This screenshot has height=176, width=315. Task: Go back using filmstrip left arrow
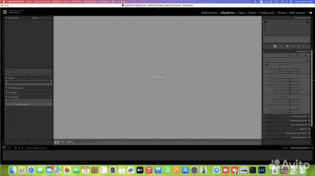(19, 148)
